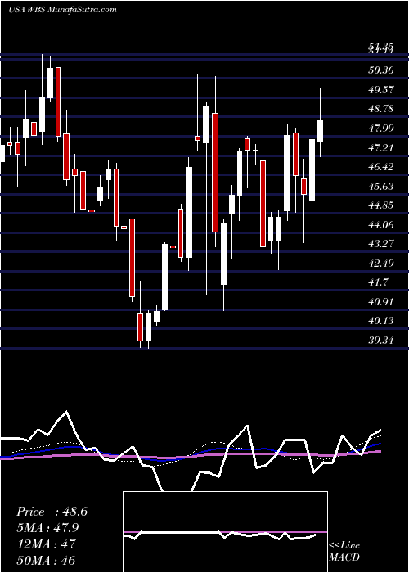Click the Price : 48.6 readout
Viewport: 409px width, 573px height.
pyautogui.click(x=52, y=512)
